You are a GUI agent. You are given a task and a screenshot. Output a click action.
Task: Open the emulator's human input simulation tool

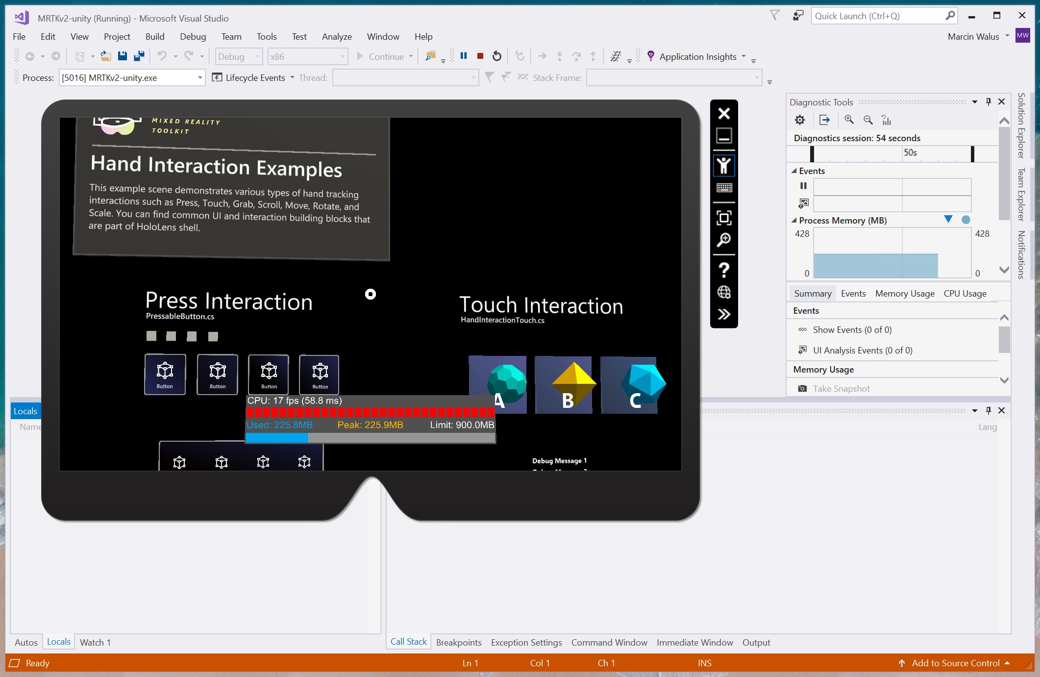[x=724, y=166]
